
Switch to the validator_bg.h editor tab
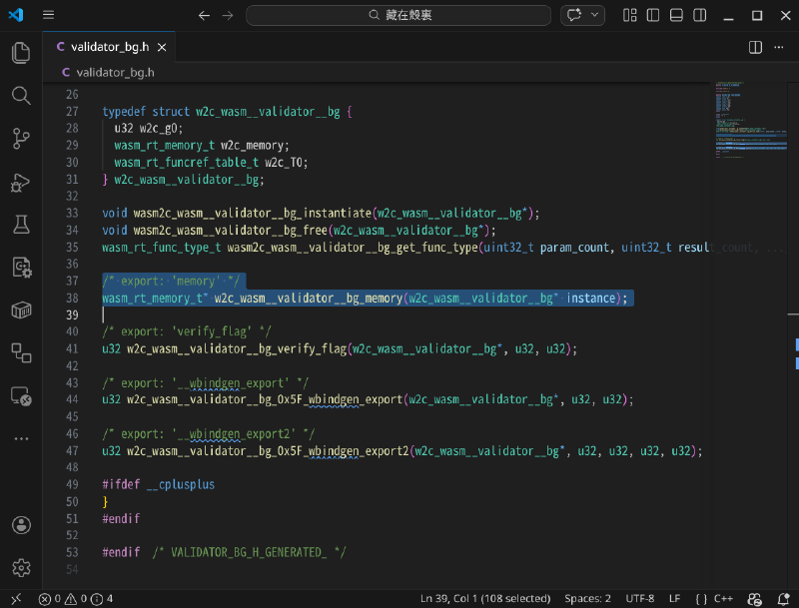pyautogui.click(x=110, y=46)
